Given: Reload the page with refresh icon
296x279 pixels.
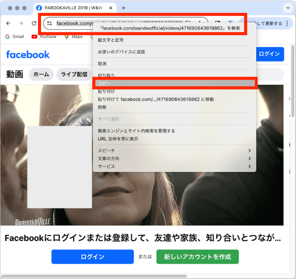Looking at the screenshot, I should point(34,23).
